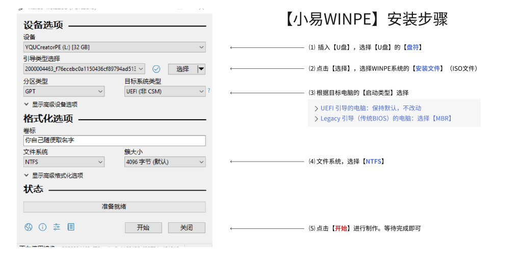Click step (4) text selecting NTFS
Image resolution: width=522 pixels, height=261 pixels.
[347, 162]
